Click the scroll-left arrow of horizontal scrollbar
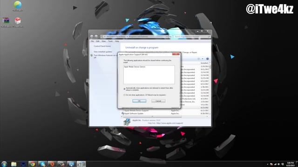 [122, 116]
